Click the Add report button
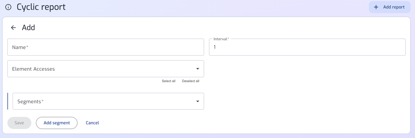The width and height of the screenshot is (415, 138). click(390, 7)
